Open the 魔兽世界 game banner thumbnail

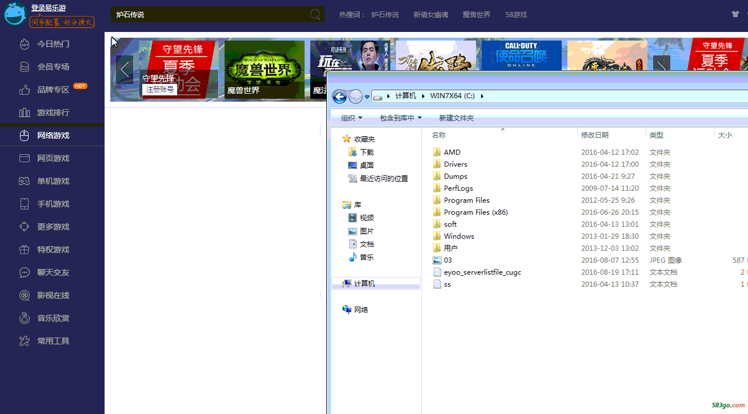[265, 69]
